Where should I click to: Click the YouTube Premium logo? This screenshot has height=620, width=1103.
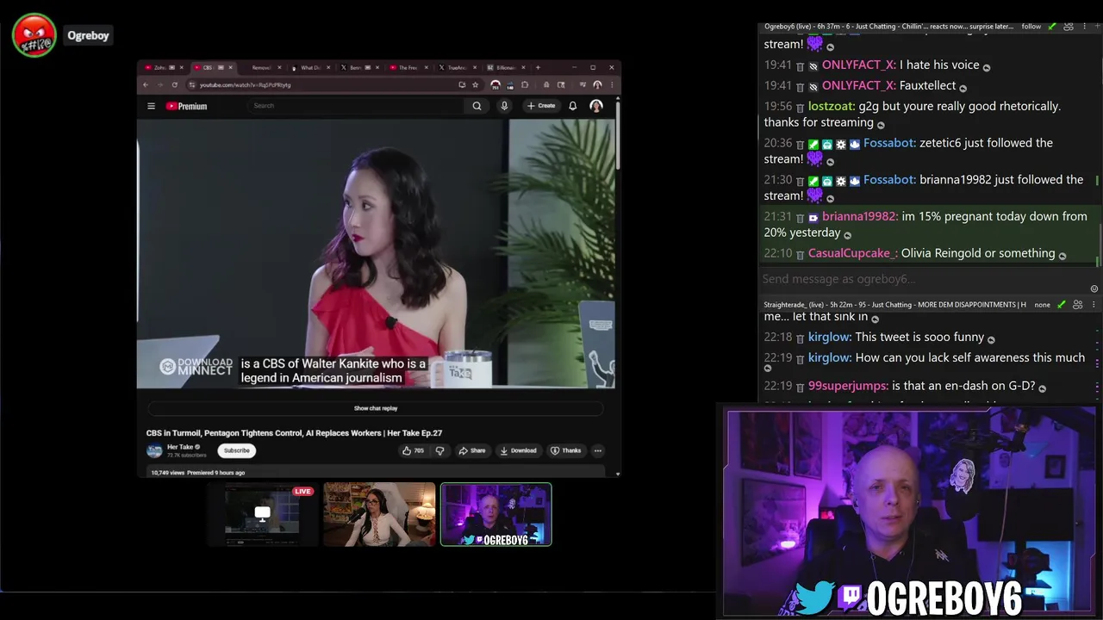[186, 106]
